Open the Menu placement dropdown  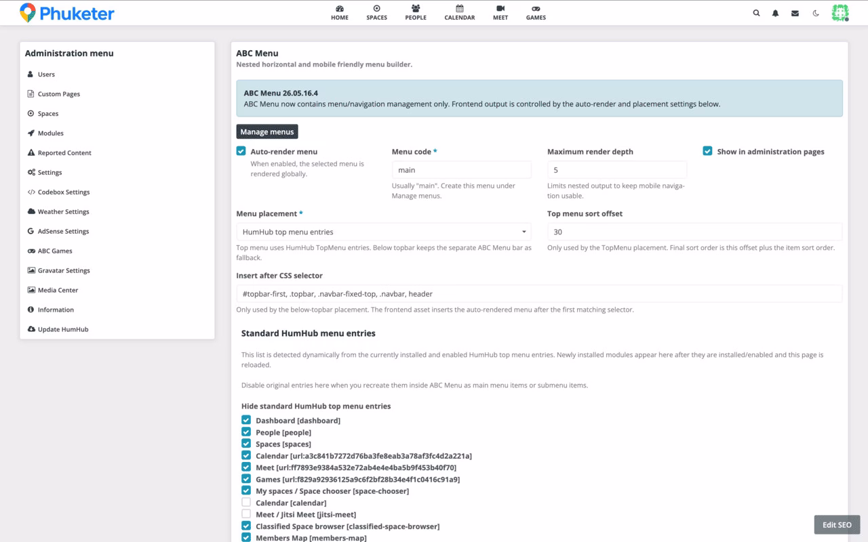[384, 232]
